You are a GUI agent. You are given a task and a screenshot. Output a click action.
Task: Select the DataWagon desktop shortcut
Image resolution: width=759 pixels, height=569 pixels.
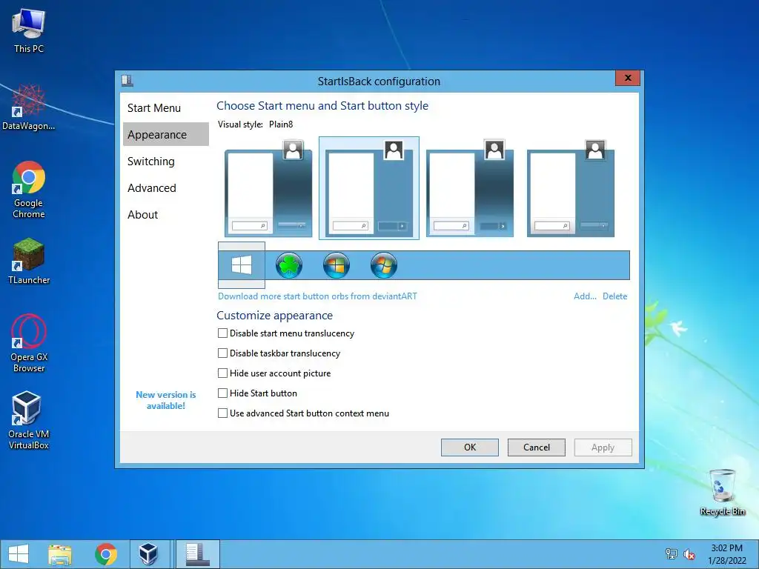pyautogui.click(x=29, y=107)
